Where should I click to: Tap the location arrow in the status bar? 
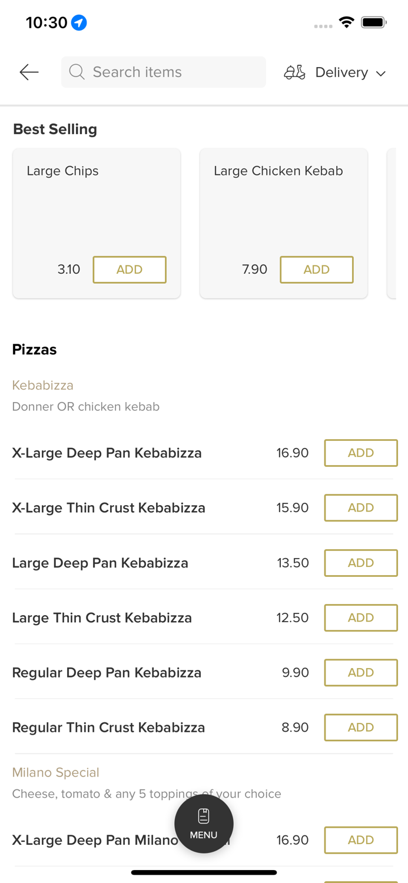(x=79, y=21)
